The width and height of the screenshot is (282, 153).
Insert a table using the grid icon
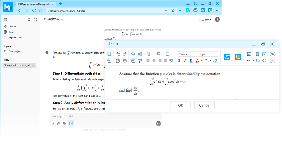point(258,54)
